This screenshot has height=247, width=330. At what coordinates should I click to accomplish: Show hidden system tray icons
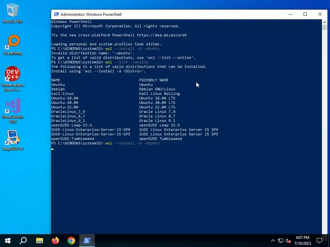[273, 241]
